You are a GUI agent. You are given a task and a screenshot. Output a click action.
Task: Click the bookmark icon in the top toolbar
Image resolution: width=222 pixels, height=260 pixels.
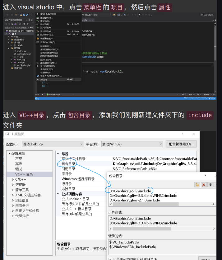pyautogui.click(x=139, y=15)
